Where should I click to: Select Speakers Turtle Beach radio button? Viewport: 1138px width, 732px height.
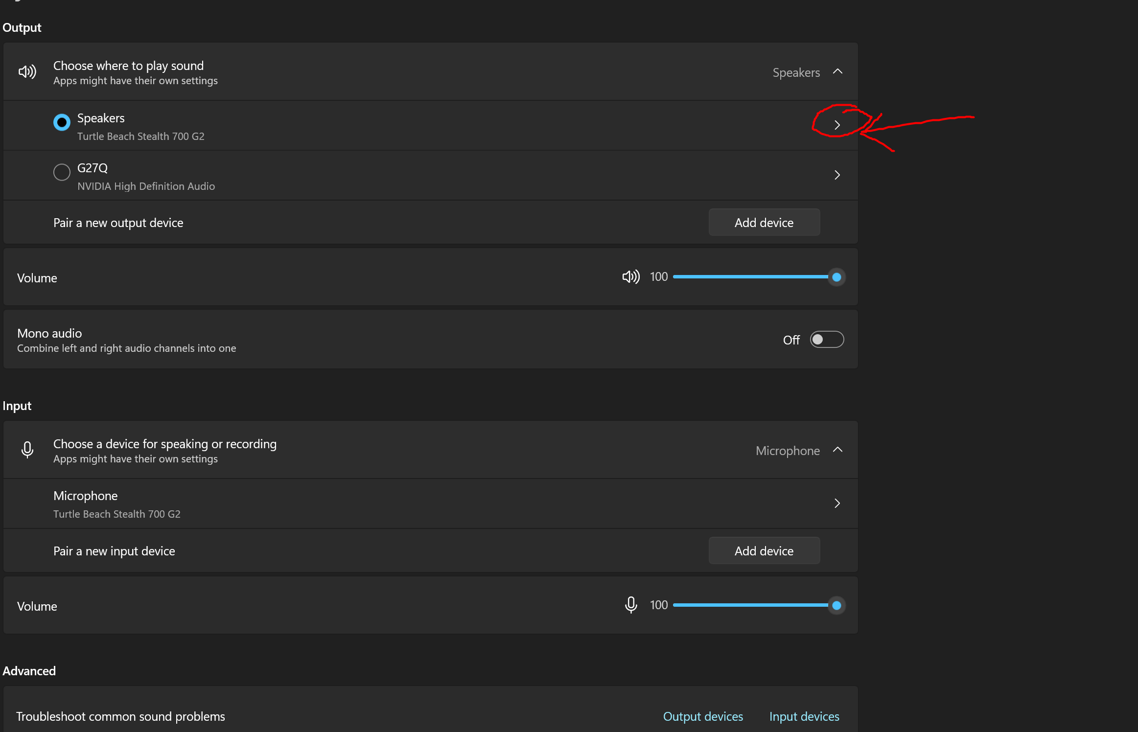pos(62,122)
